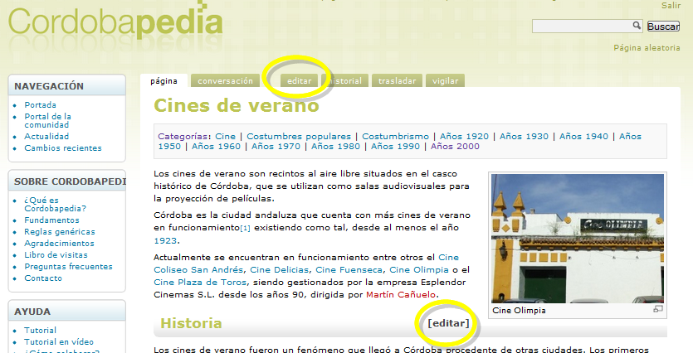This screenshot has width=693, height=353.
Task: Enlarge the Cine Olimpia thumbnail via magnify icon
Action: [658, 309]
